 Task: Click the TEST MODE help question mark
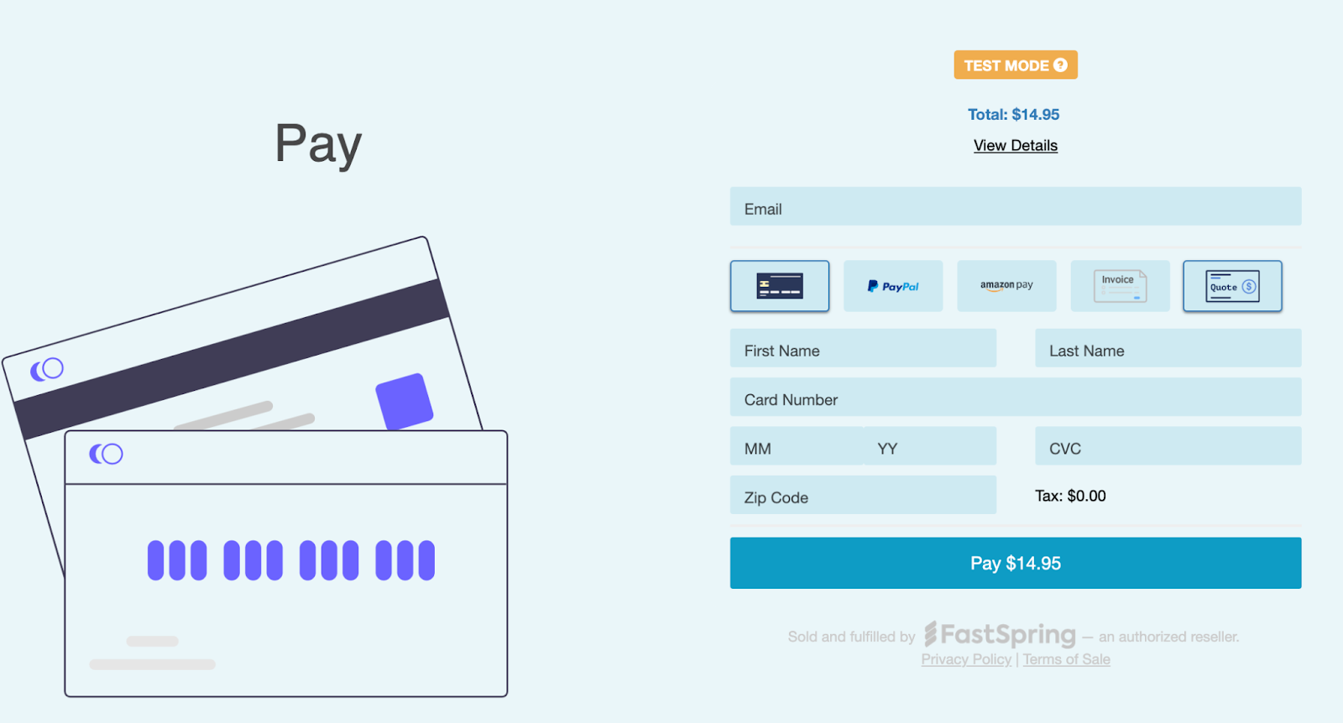pyautogui.click(x=1060, y=65)
